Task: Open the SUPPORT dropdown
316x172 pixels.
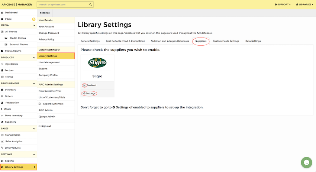Action: [283, 4]
